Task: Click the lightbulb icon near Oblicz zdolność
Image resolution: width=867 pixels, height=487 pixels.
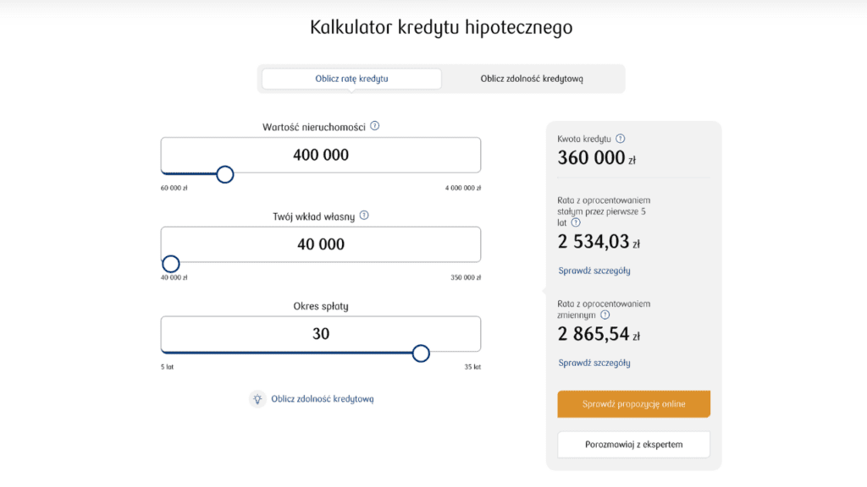Action: click(257, 399)
